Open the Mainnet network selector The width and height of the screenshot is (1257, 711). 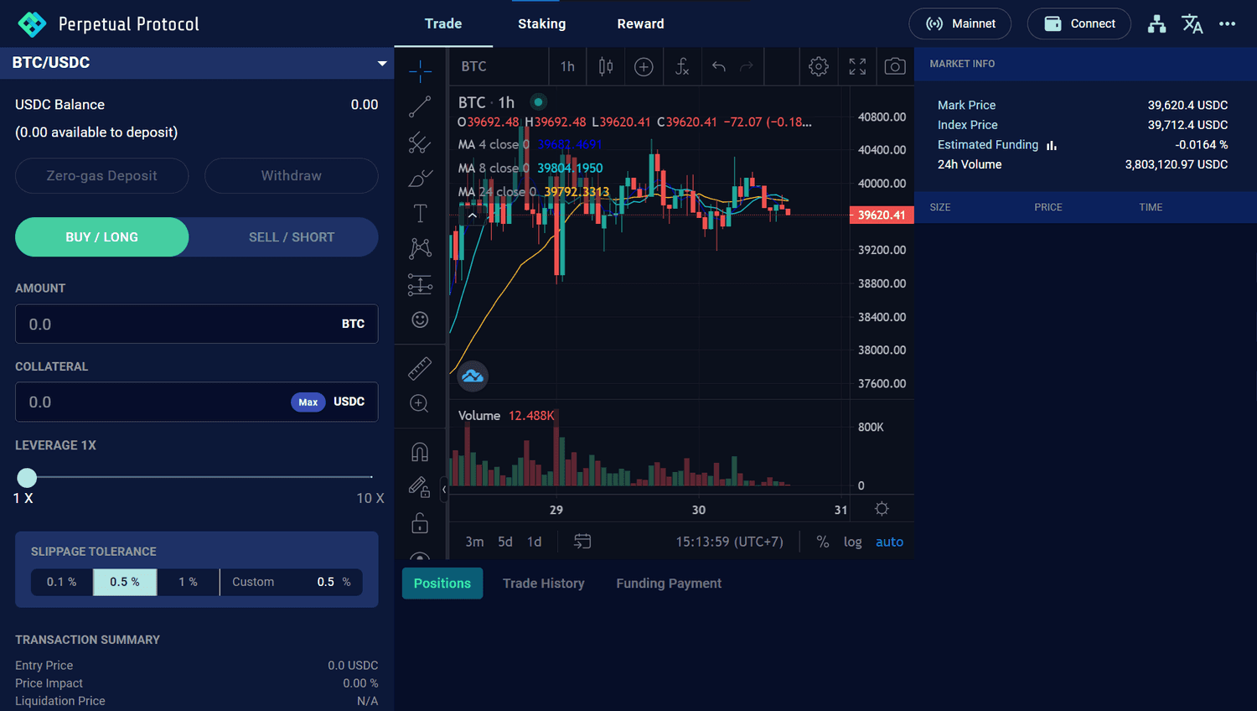tap(960, 23)
